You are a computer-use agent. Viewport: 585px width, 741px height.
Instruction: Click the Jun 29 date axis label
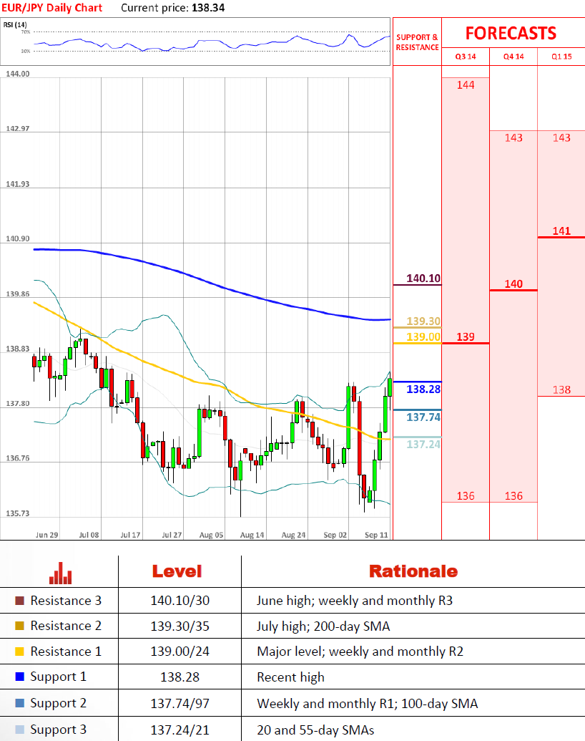(46, 535)
